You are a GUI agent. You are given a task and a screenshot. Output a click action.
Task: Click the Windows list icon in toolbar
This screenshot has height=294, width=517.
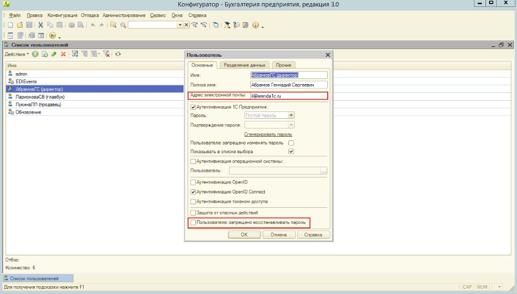[x=216, y=25]
